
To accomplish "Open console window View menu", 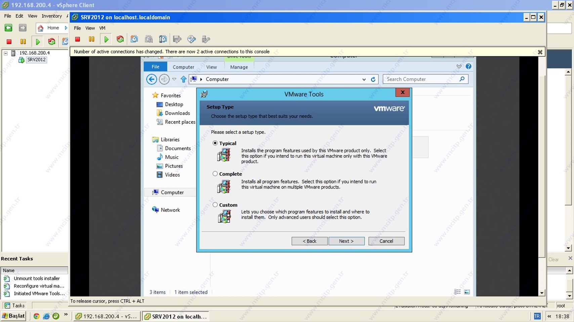I will [x=90, y=28].
